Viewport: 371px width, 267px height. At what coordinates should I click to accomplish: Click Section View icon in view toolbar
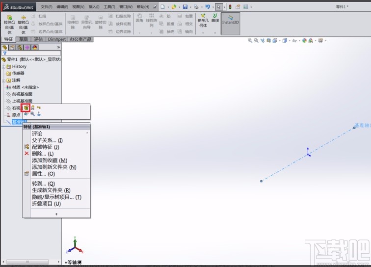[268, 41]
